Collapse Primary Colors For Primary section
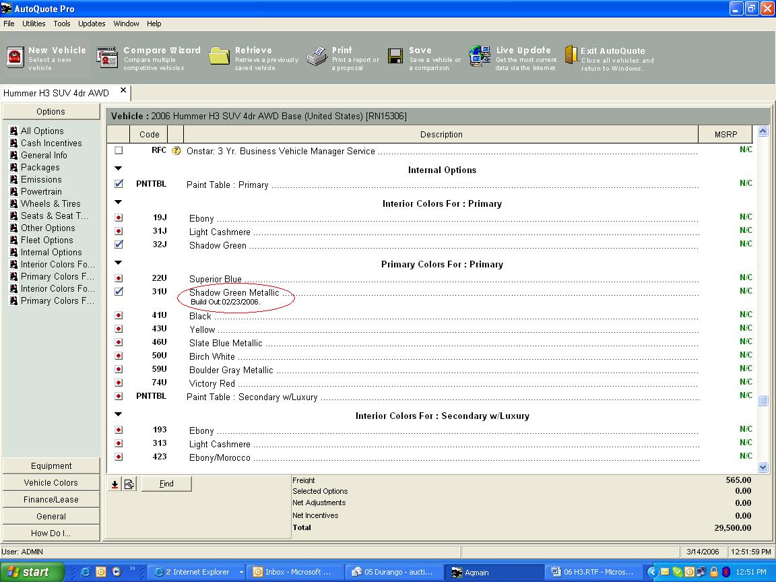 (119, 263)
